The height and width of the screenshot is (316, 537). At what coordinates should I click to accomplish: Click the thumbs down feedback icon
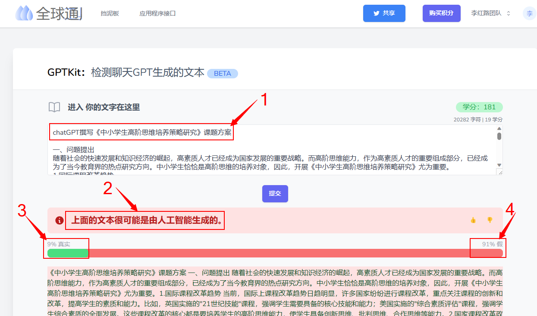[490, 220]
